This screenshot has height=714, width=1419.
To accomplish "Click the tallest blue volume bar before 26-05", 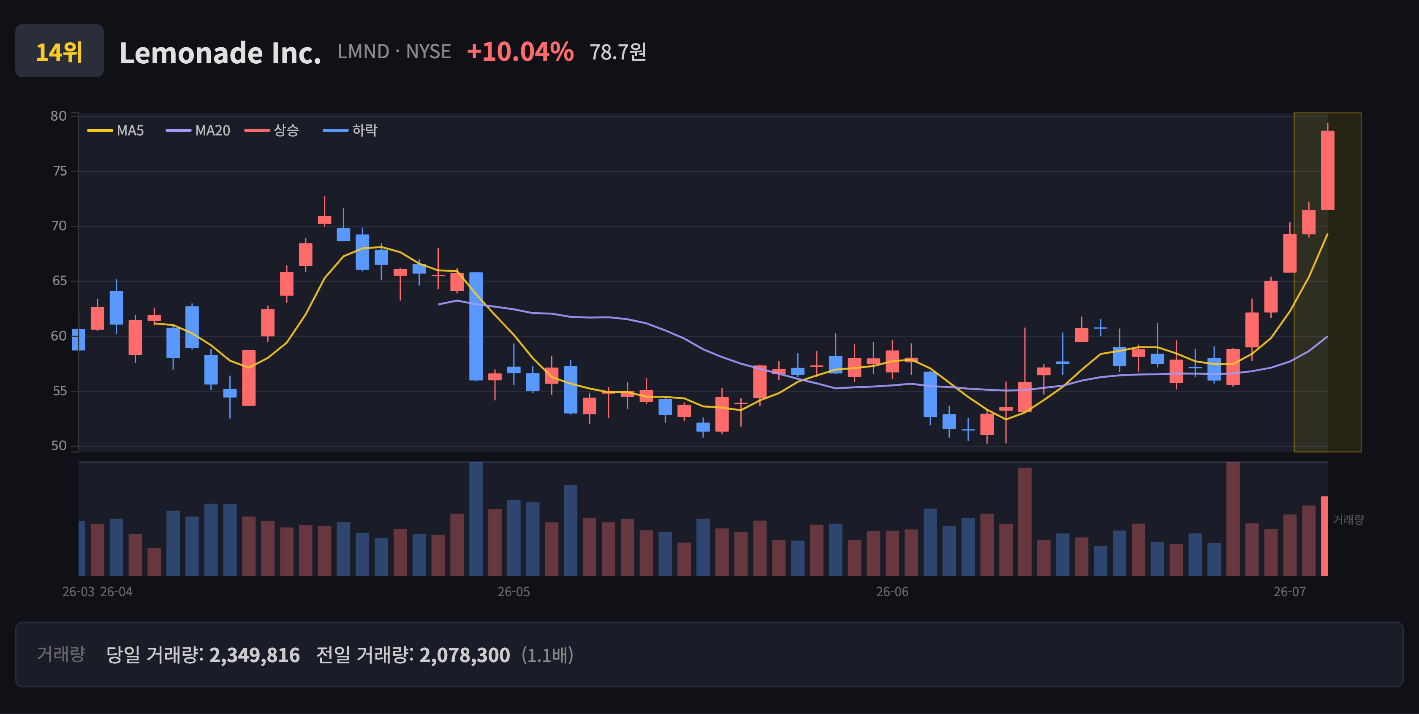I will pyautogui.click(x=476, y=519).
